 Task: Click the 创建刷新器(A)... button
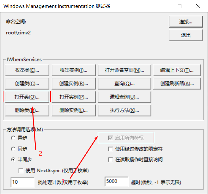click(177, 83)
